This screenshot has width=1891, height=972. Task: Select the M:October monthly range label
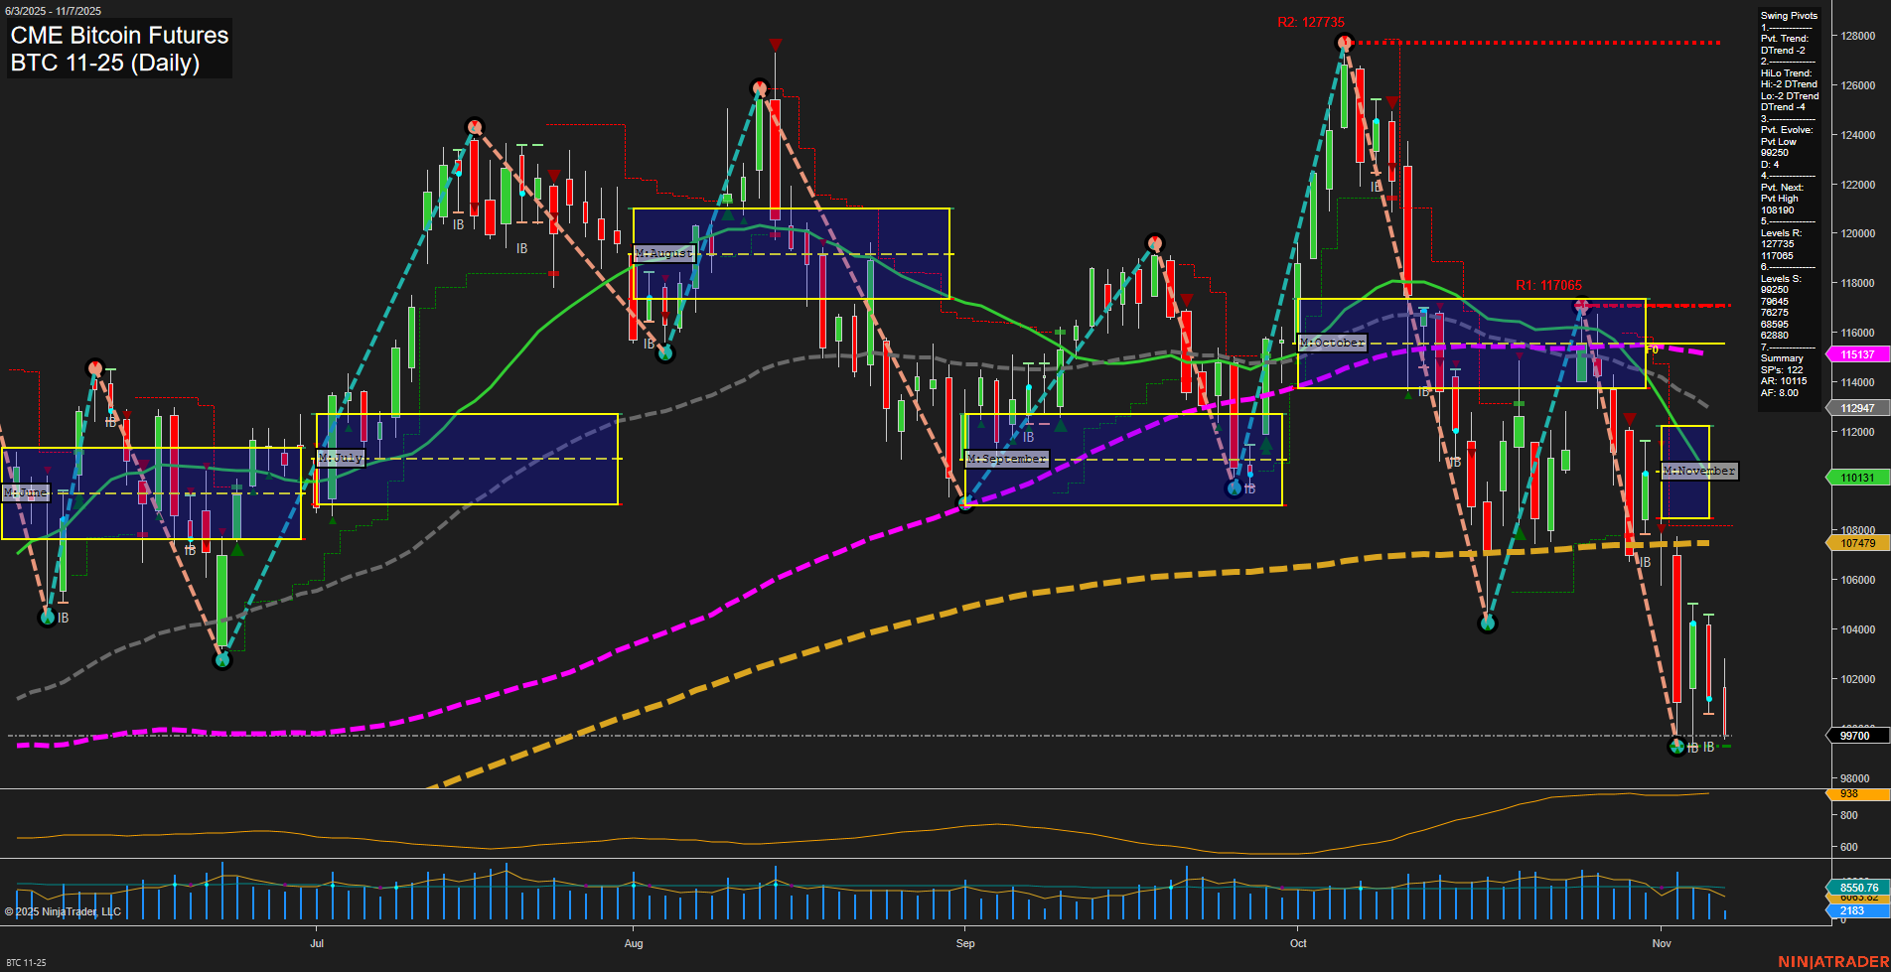1333,343
